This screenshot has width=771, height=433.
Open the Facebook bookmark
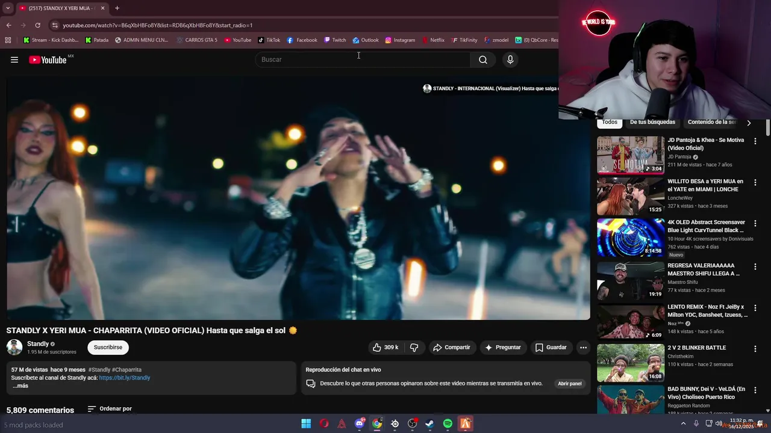[302, 40]
